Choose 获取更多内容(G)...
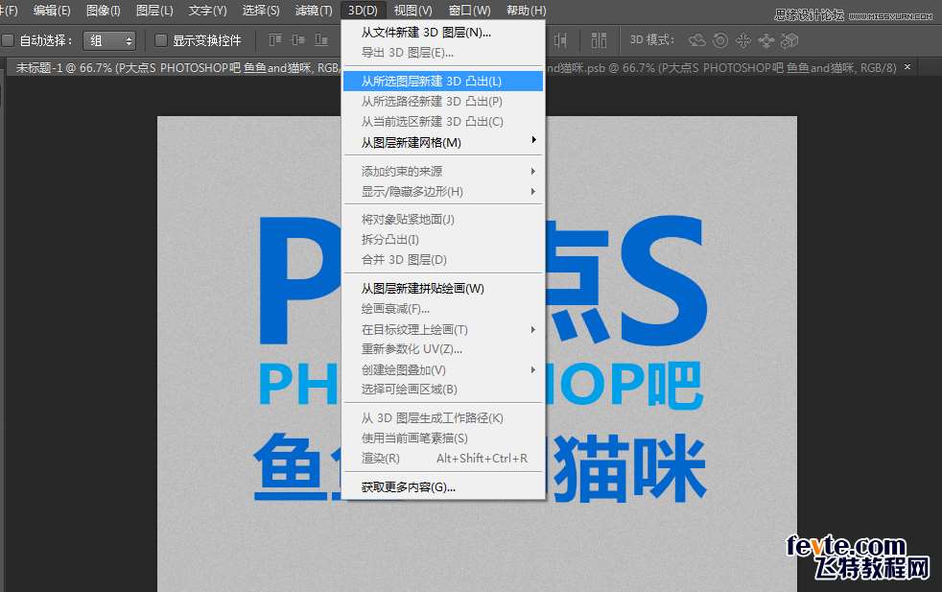Screen dimensions: 942x592 pyautogui.click(x=443, y=487)
